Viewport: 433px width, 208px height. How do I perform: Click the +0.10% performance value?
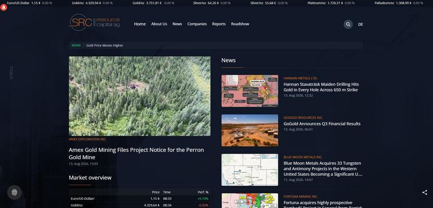coord(203,199)
